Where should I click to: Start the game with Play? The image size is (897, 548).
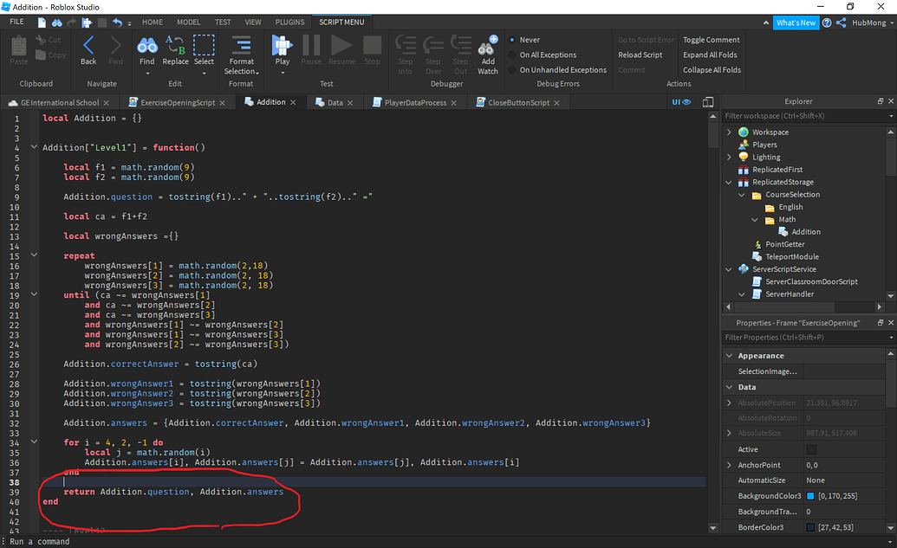coord(282,45)
